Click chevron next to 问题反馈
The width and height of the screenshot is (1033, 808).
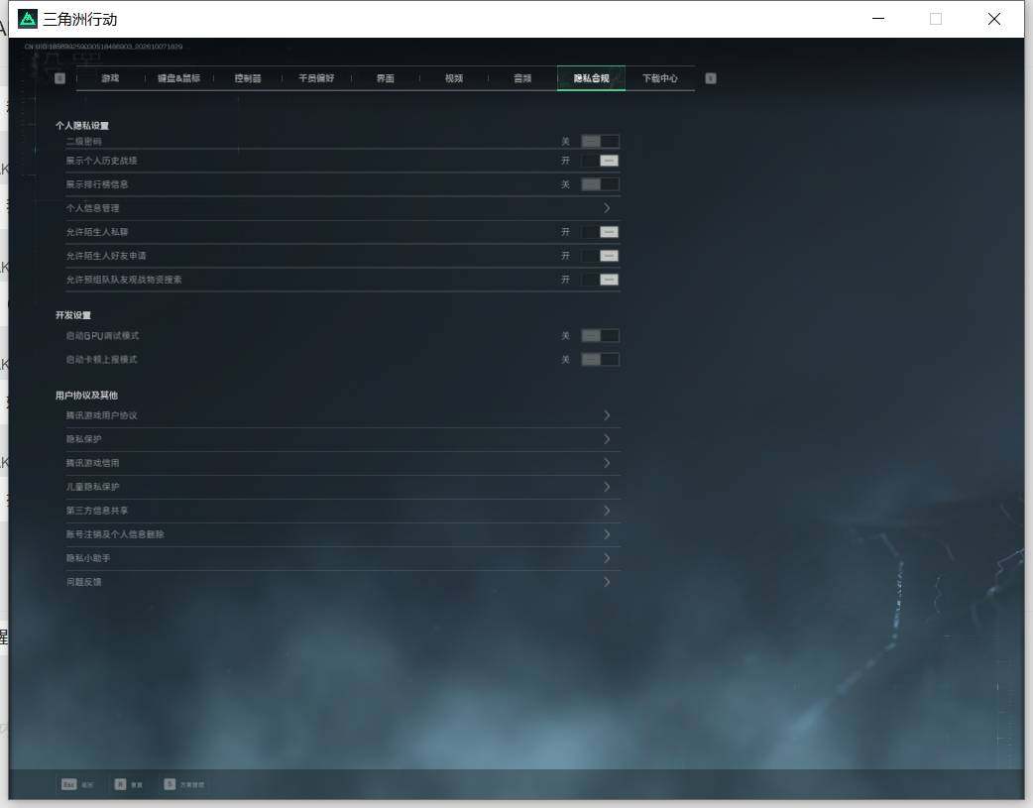click(x=607, y=581)
